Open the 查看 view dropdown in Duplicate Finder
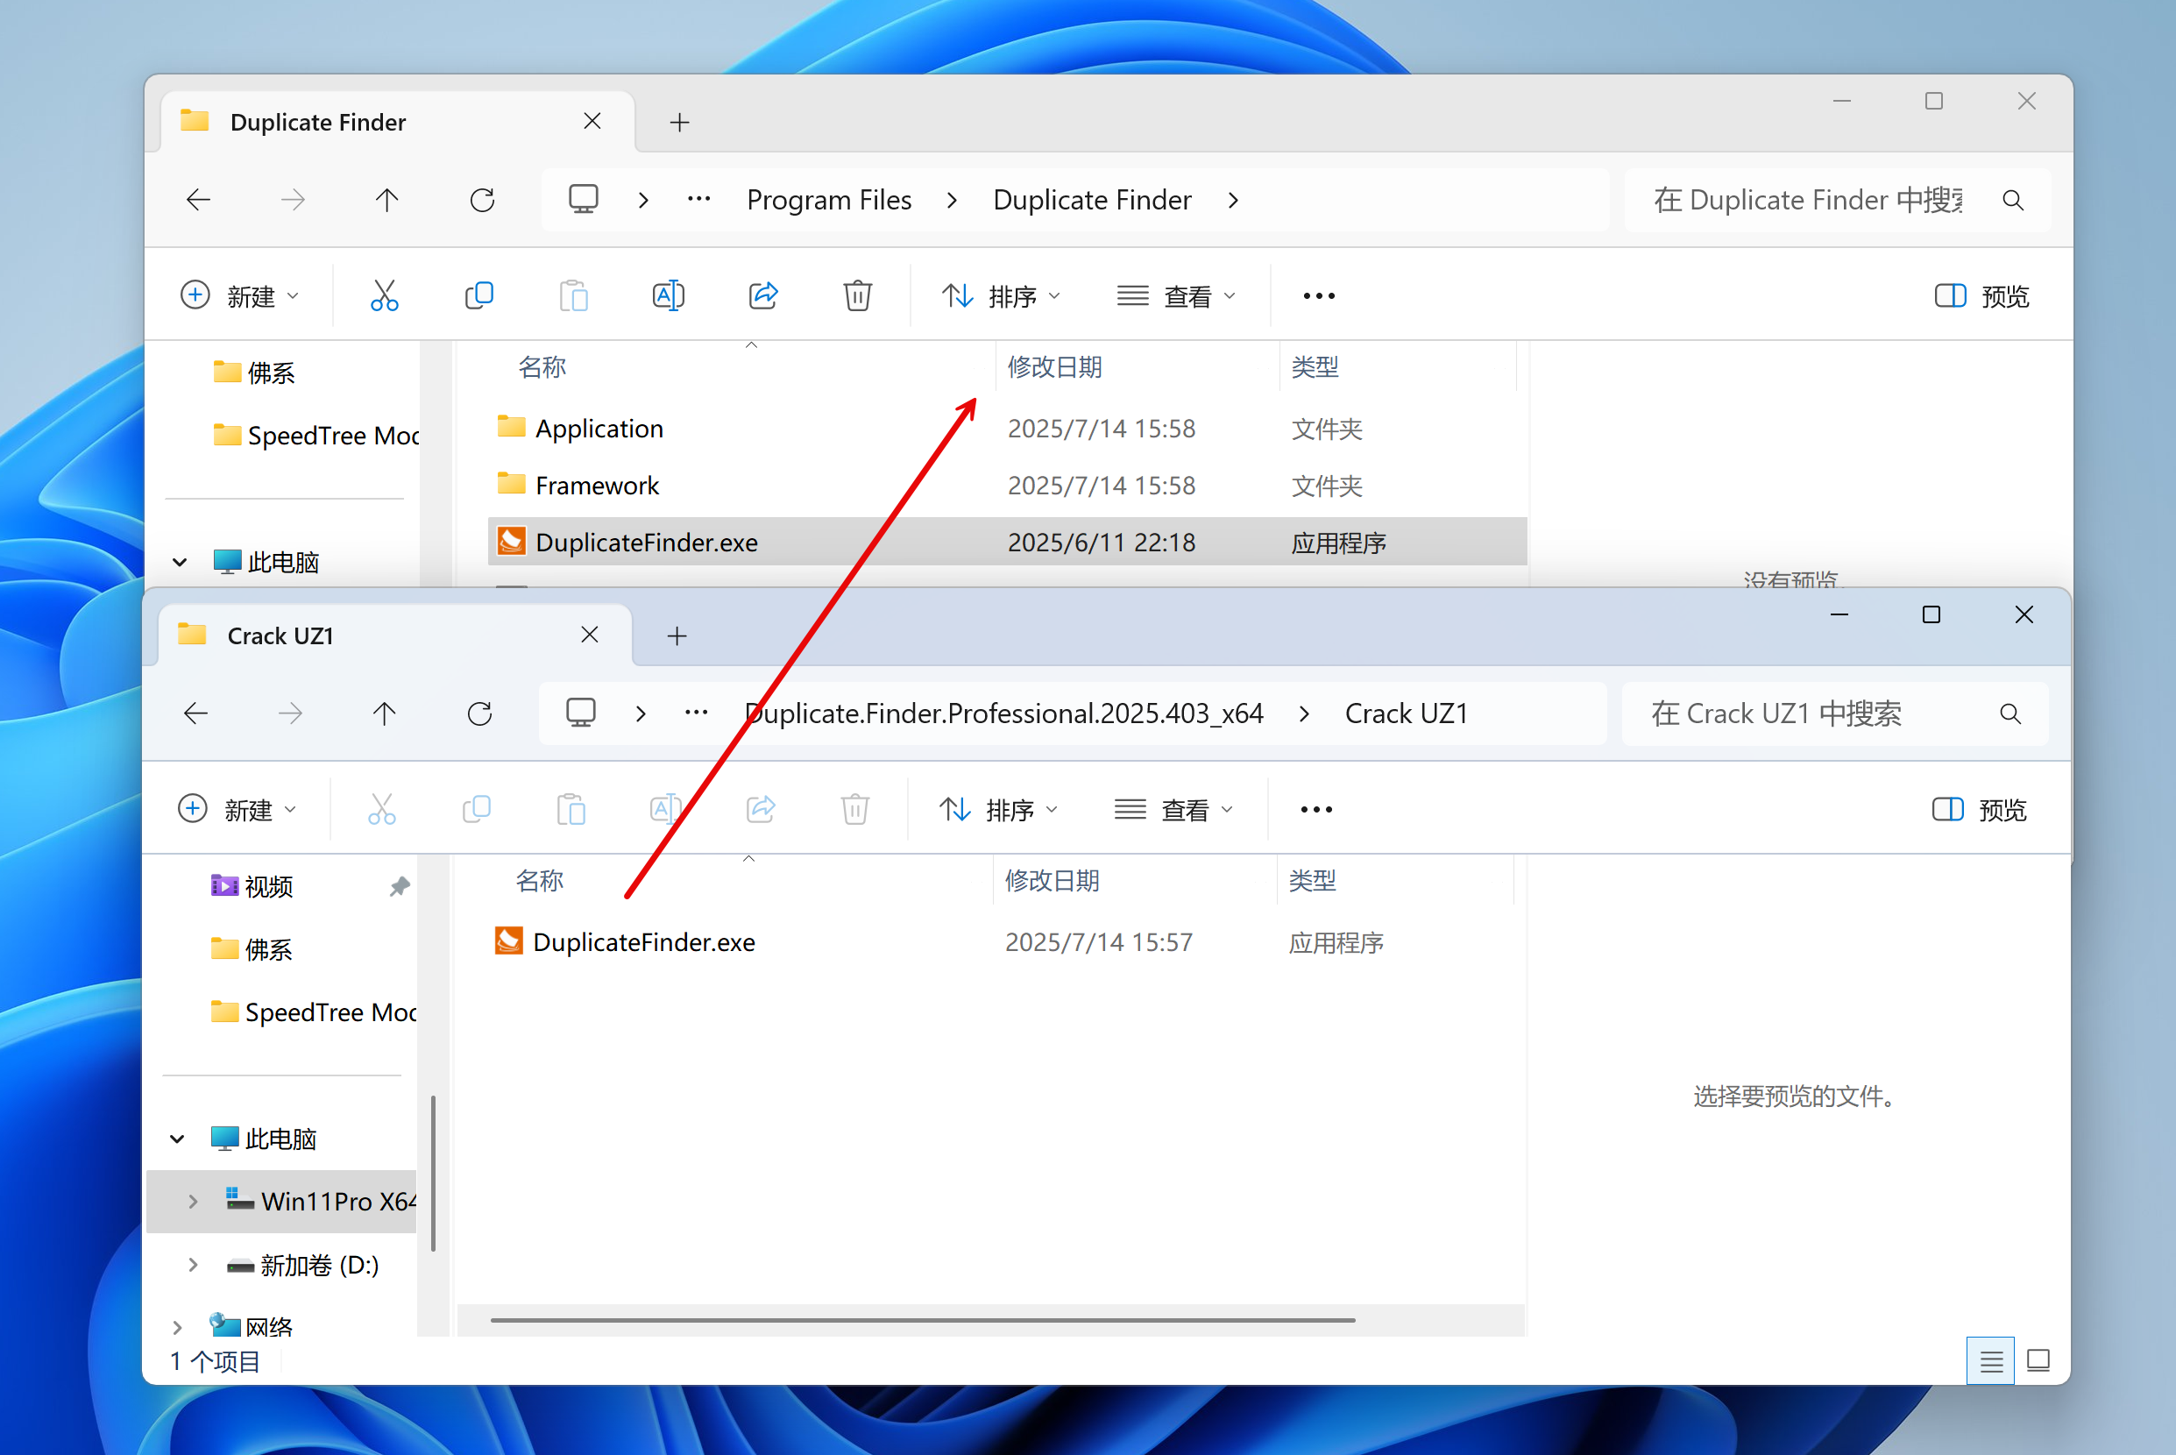This screenshot has height=1455, width=2176. tap(1176, 296)
